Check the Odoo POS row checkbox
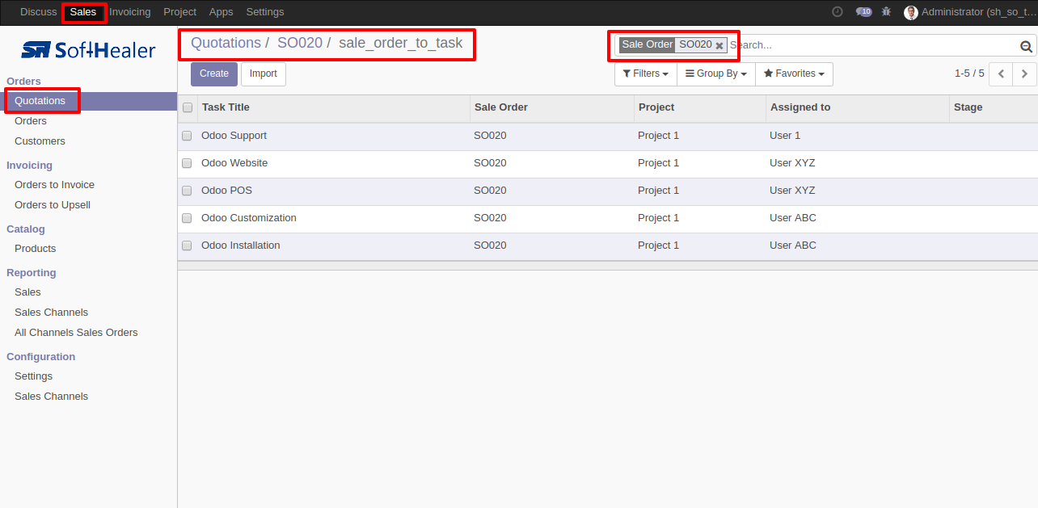This screenshot has width=1038, height=508. (x=187, y=191)
